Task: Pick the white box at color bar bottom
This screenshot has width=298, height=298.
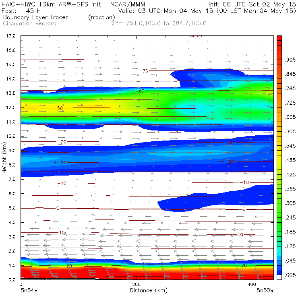Action: pos(279,277)
